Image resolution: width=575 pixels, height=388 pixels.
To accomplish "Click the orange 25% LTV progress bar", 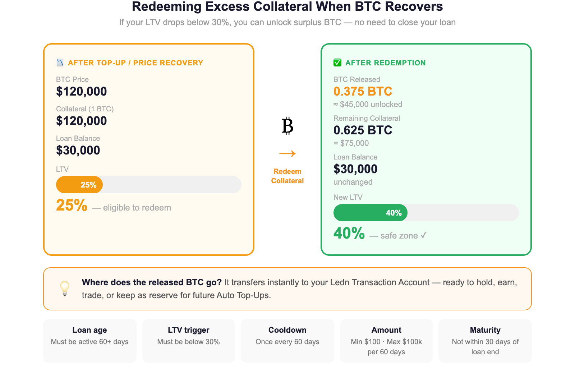I will (x=79, y=185).
